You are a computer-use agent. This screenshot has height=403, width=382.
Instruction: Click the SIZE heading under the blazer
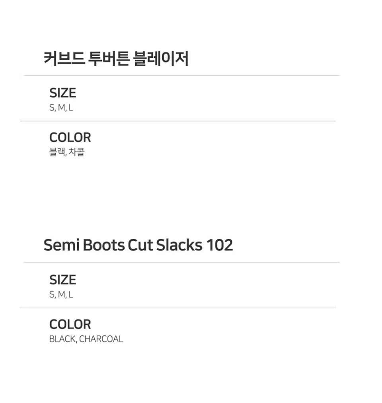pos(62,93)
